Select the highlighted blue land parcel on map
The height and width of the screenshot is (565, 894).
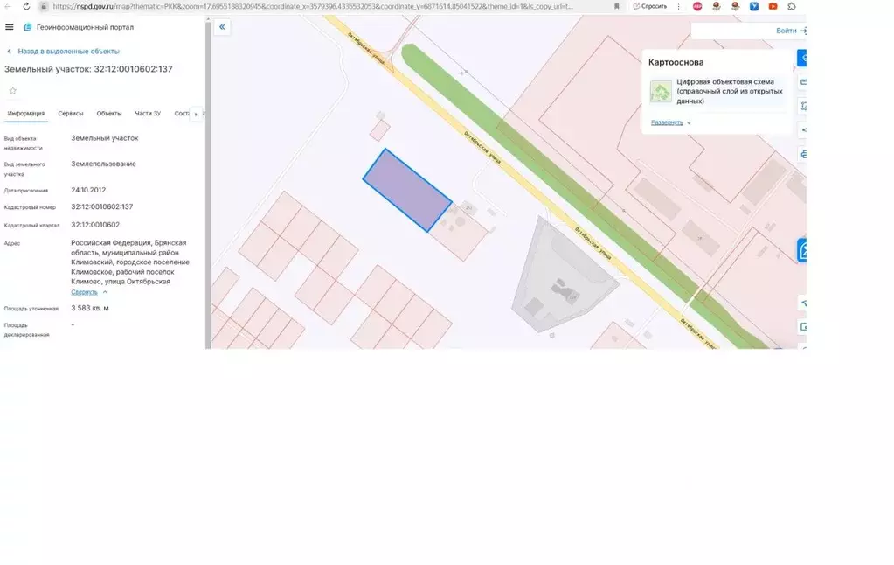pyautogui.click(x=406, y=190)
